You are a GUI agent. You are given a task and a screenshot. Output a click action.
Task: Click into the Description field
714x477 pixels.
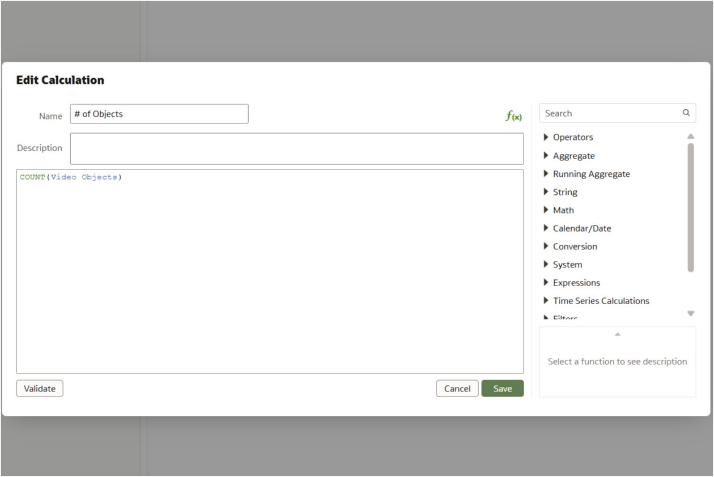[x=297, y=148]
